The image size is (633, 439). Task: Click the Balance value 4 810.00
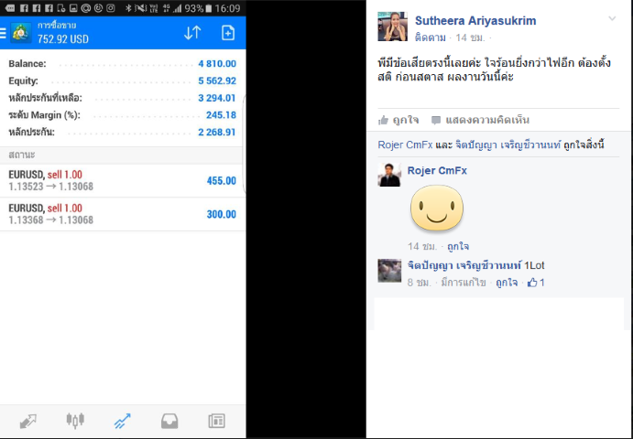click(x=217, y=64)
